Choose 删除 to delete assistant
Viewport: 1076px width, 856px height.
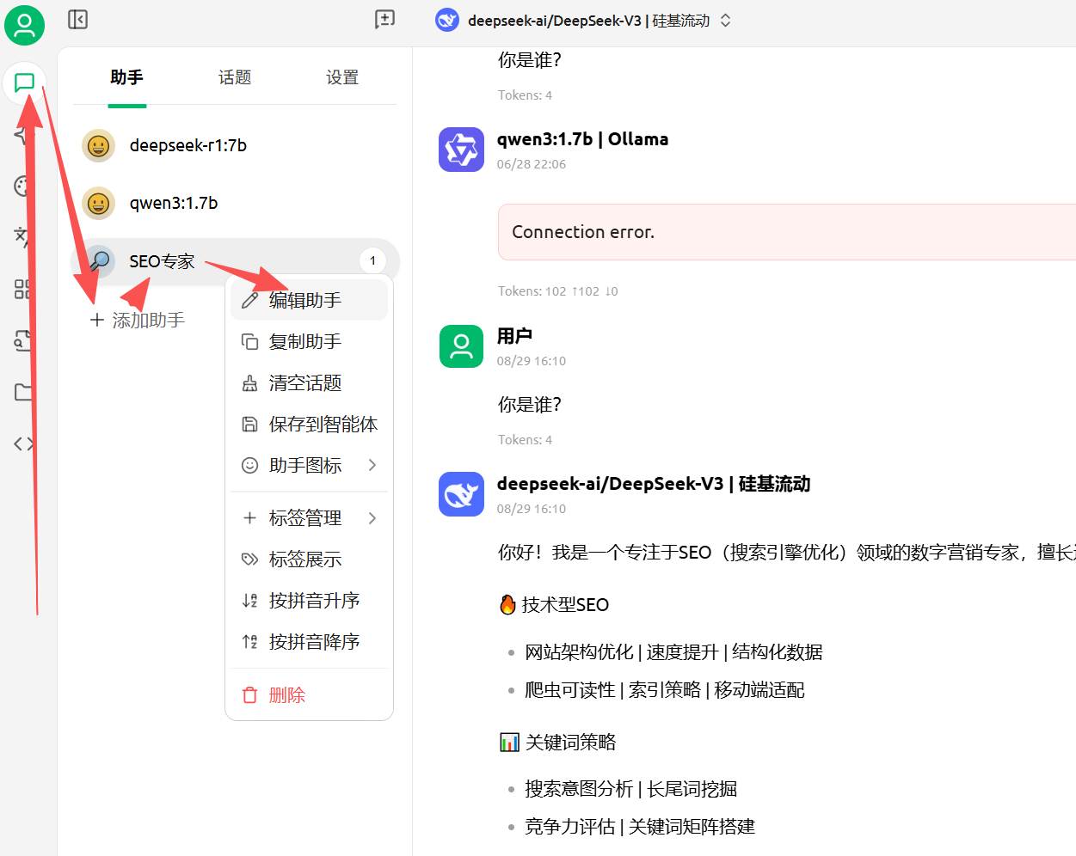click(x=310, y=694)
